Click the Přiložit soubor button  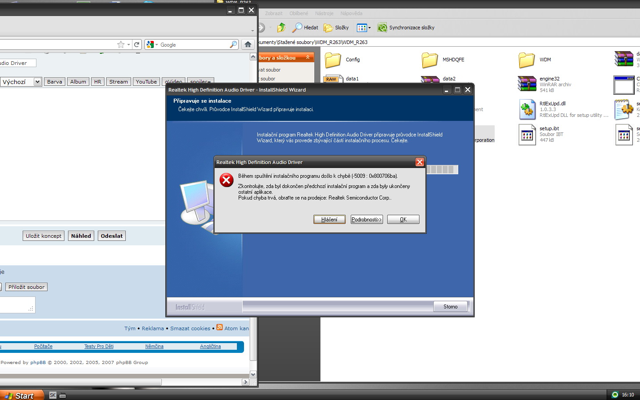[x=27, y=287]
